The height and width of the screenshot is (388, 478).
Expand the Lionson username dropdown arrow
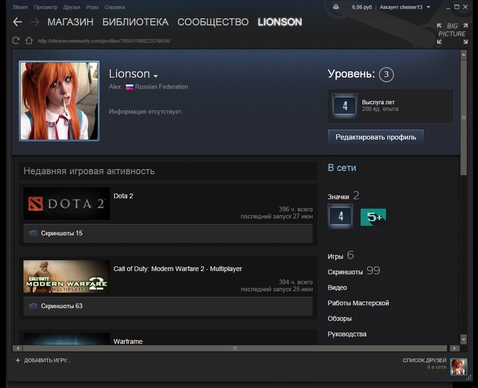pyautogui.click(x=156, y=76)
